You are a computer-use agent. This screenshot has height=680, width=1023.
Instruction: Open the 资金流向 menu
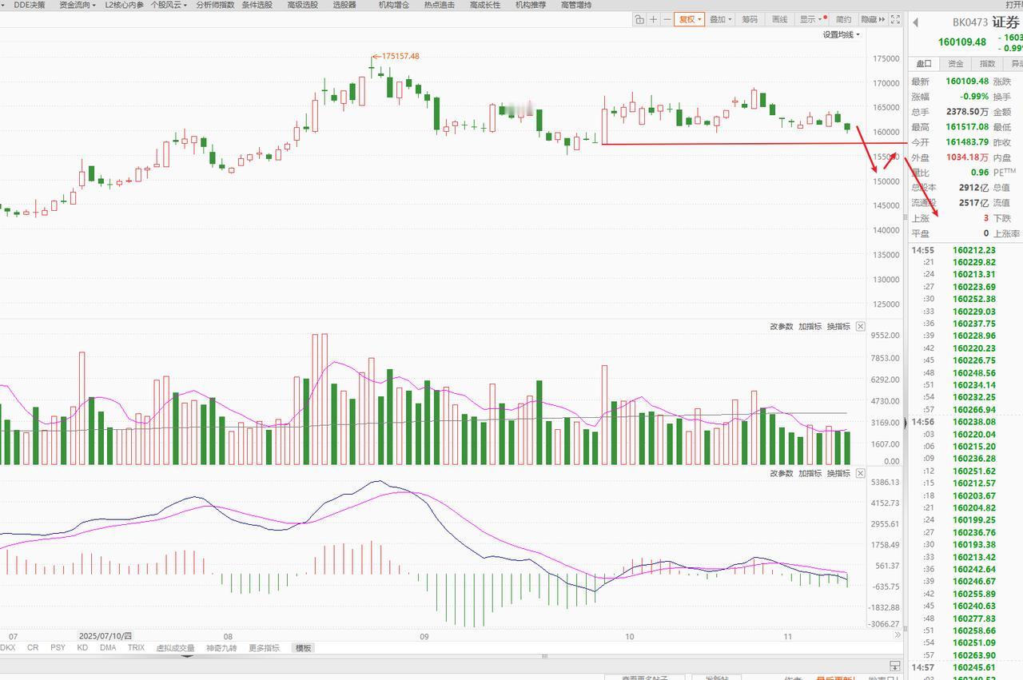pos(78,5)
